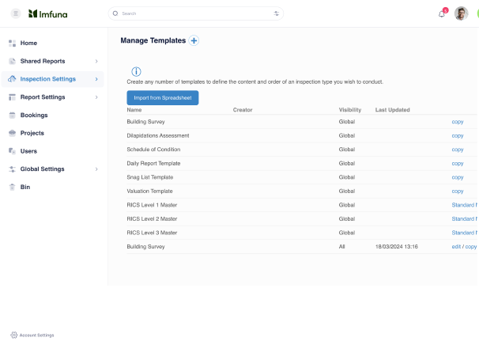Image resolution: width=479 pixels, height=364 pixels.
Task: Edit the Building Survey template dated 18/03/2024
Action: (x=456, y=247)
